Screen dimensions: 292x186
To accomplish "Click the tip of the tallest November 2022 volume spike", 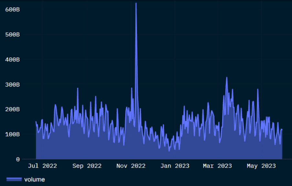I will [x=136, y=3].
